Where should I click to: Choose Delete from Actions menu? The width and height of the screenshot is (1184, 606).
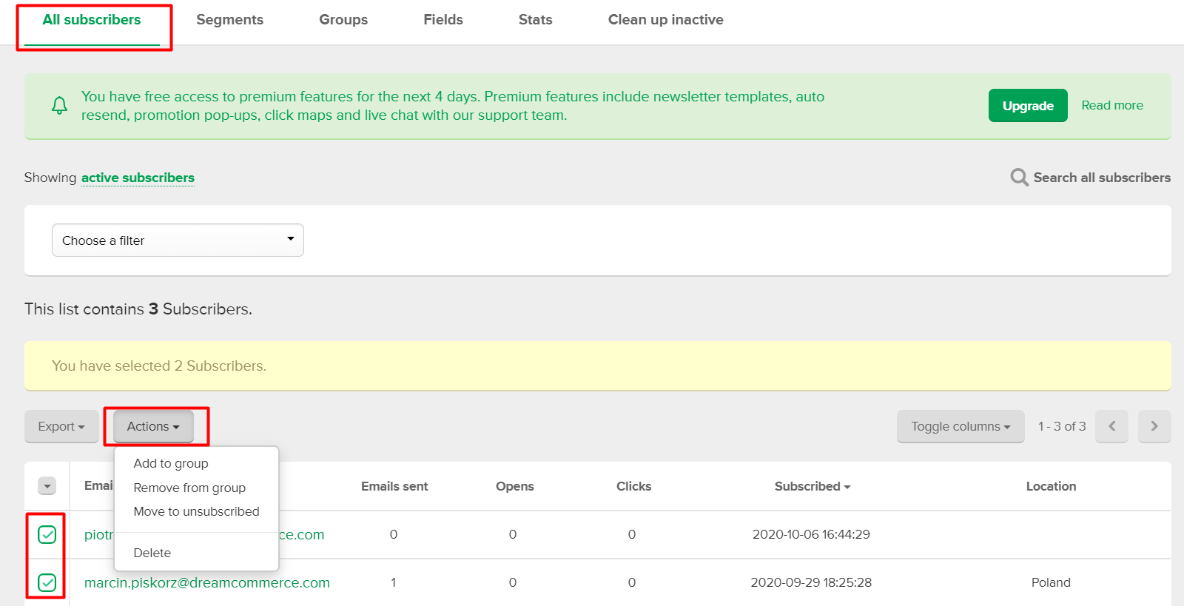pyautogui.click(x=152, y=553)
